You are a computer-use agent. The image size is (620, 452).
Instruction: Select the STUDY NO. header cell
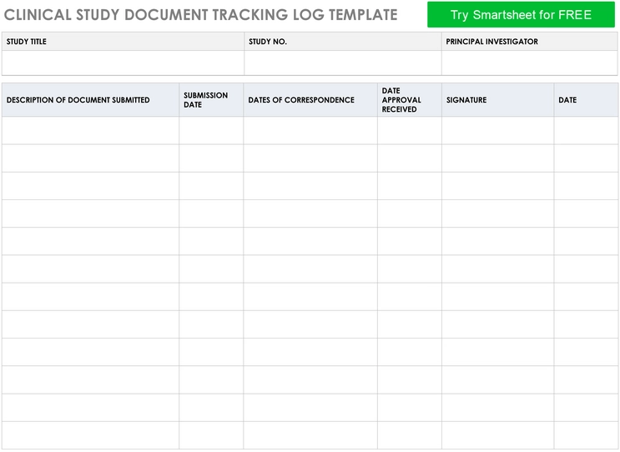343,42
